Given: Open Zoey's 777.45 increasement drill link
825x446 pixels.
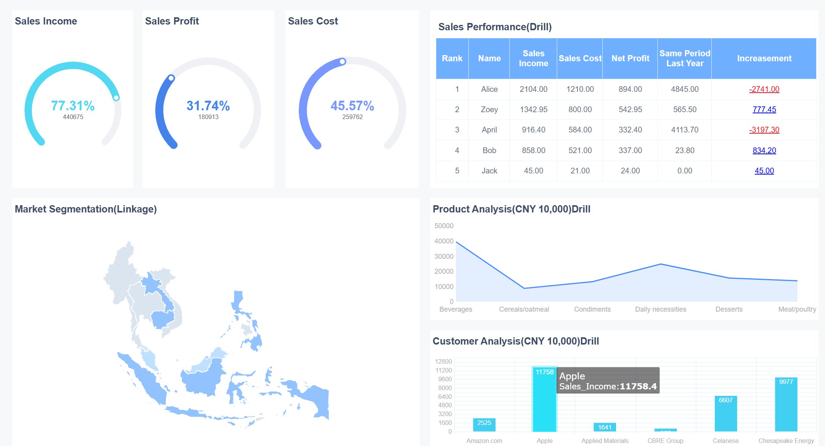Looking at the screenshot, I should point(765,109).
